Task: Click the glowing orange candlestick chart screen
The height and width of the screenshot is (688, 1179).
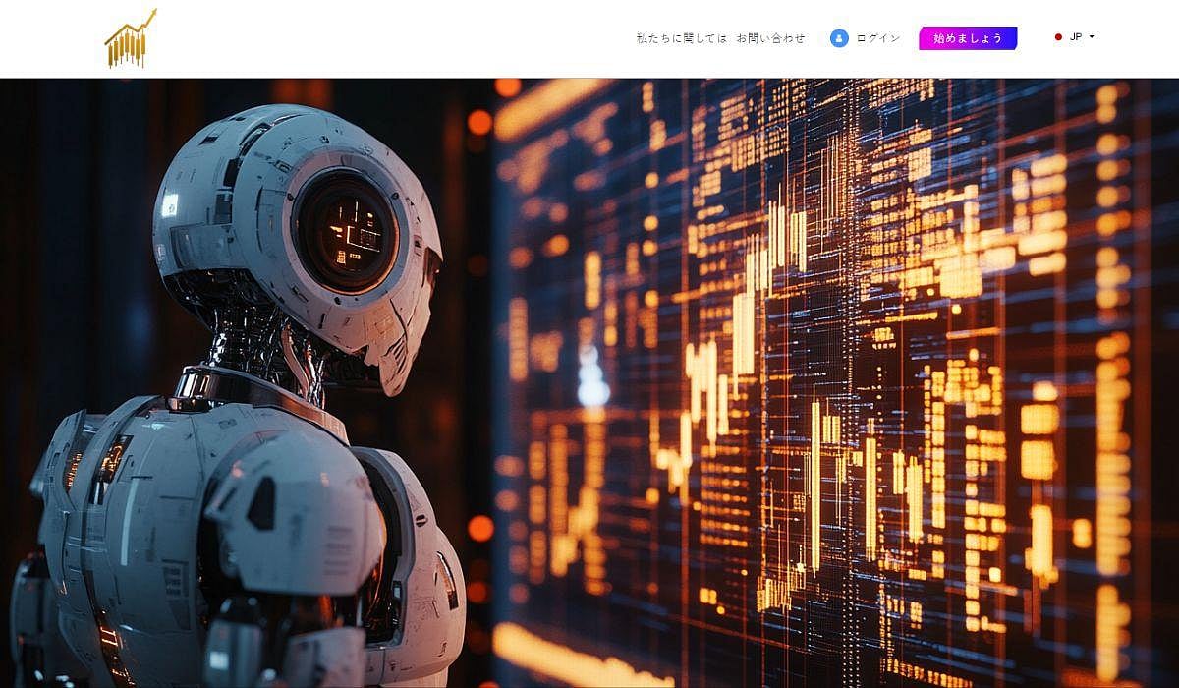Action: click(835, 373)
